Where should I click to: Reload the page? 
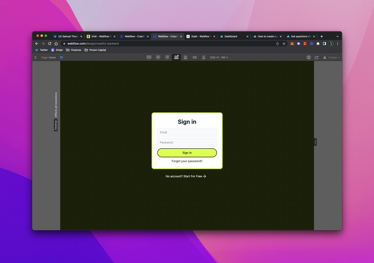tap(50, 44)
